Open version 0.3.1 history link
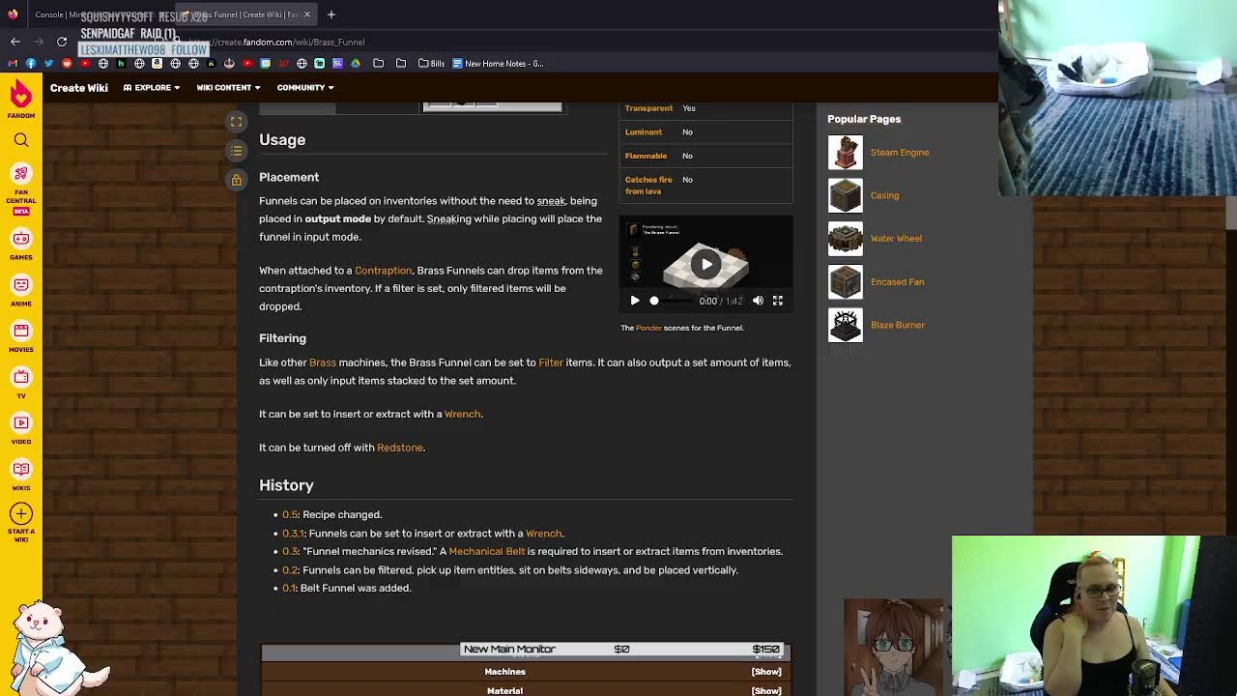This screenshot has height=696, width=1237. coord(293,533)
